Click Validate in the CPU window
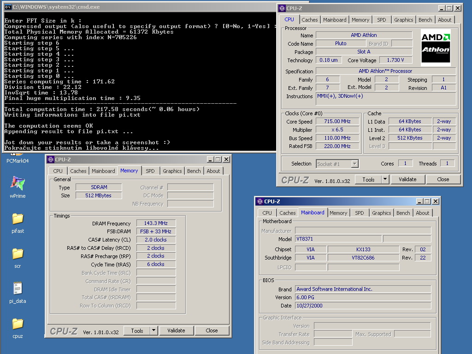This screenshot has height=354, width=472. pos(407,179)
